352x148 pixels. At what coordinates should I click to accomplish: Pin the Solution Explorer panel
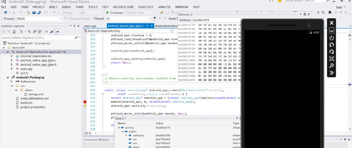point(75,26)
